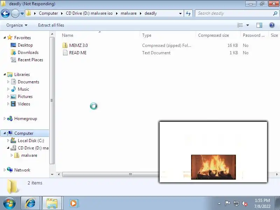The image size is (280, 210).
Task: Click the greyed Forward navigation arrow
Action: 15,13
